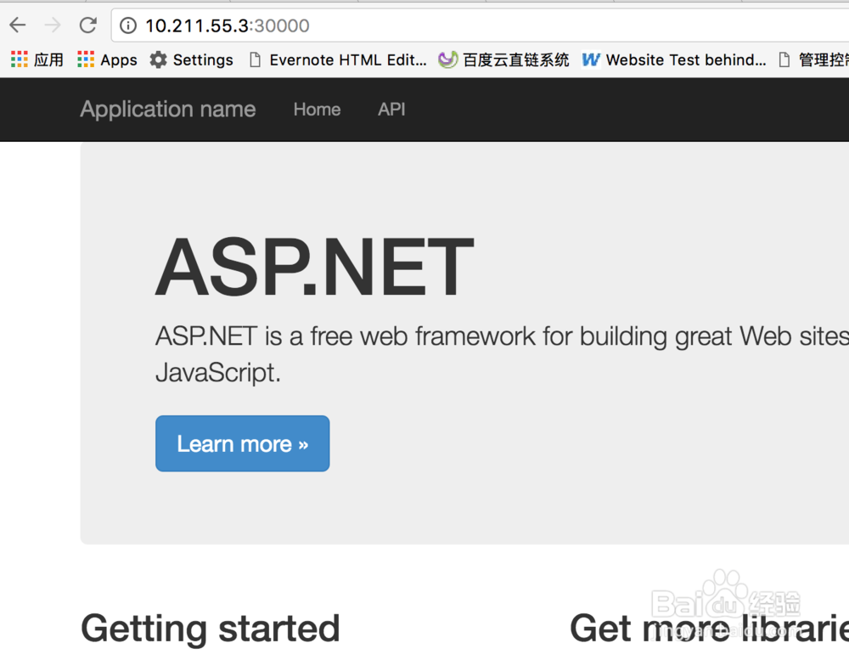
Task: Click the Learn more » button
Action: [243, 443]
